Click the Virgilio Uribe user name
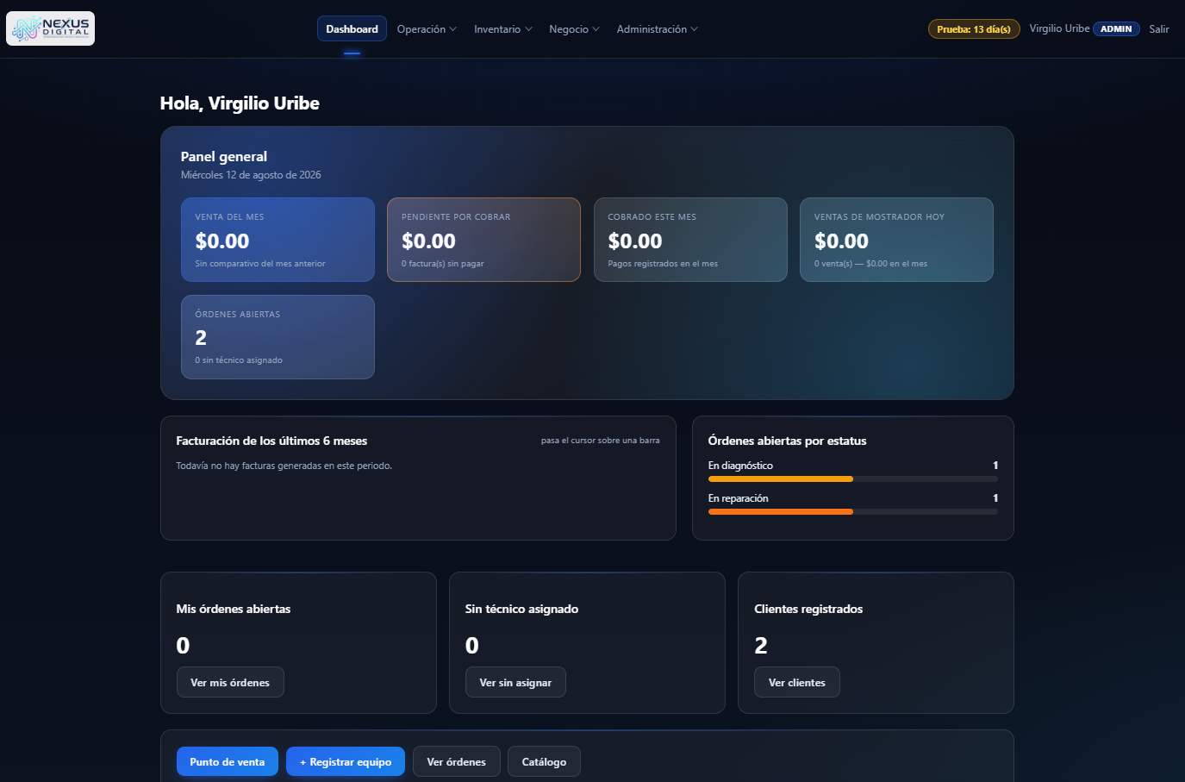Viewport: 1185px width, 782px height. click(1059, 28)
